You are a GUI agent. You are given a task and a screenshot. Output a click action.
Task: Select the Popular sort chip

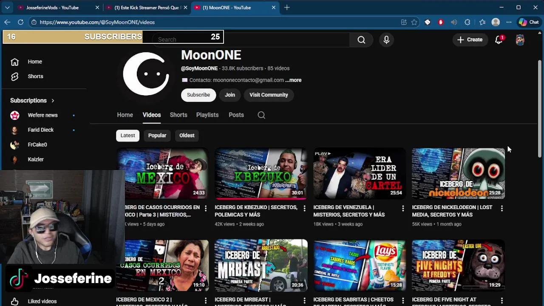157,135
